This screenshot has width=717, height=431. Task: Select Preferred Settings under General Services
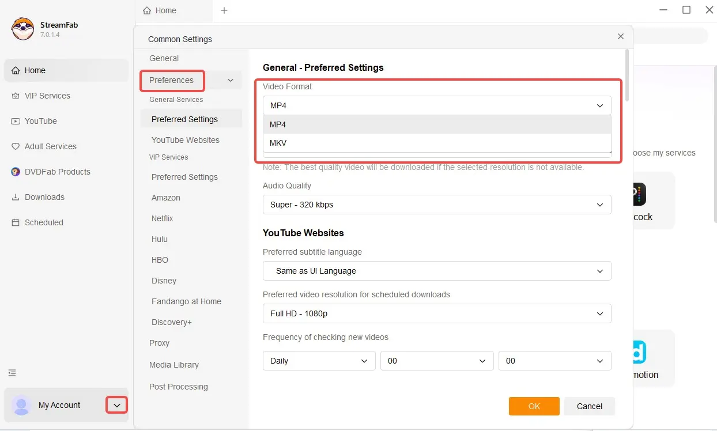(191, 119)
